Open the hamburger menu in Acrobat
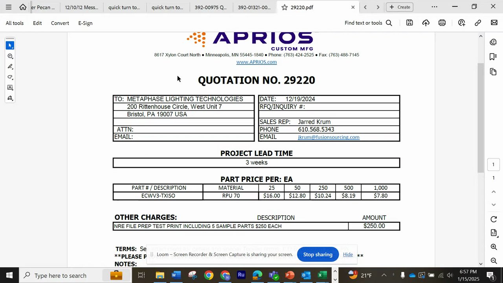 (x=8, y=7)
